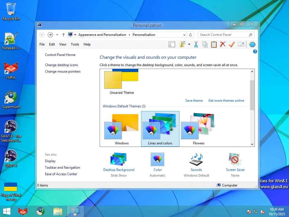
Task: Click the blue Help question mark icon
Action: (x=255, y=51)
